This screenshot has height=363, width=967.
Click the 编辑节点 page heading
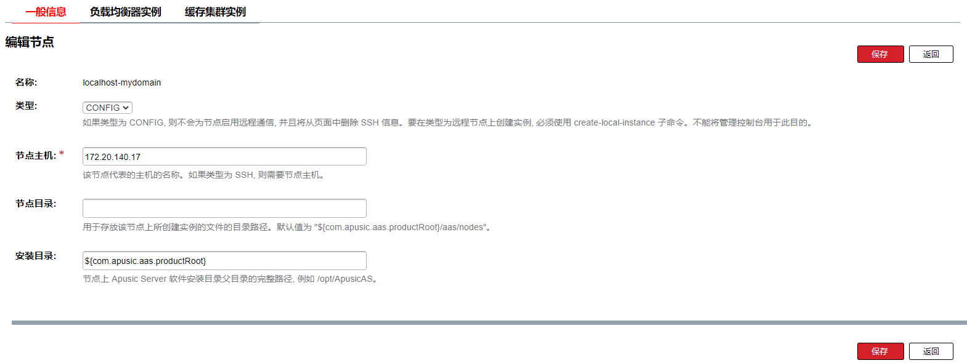30,42
